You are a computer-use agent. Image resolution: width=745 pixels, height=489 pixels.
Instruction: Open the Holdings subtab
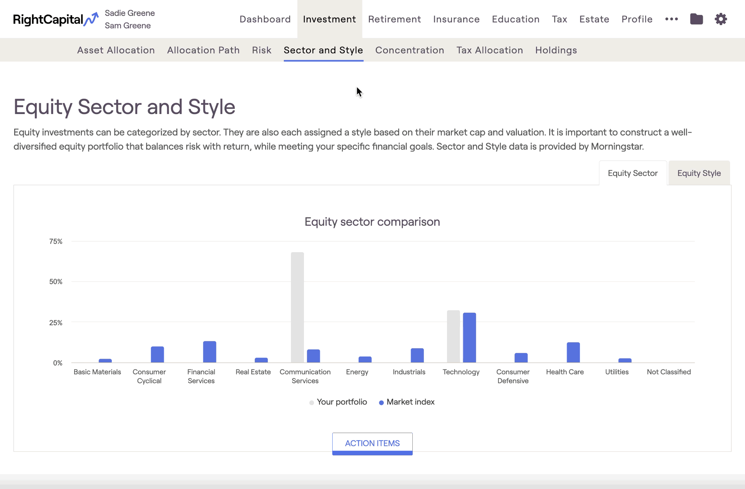point(556,50)
